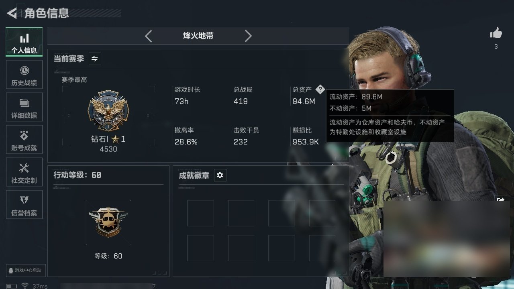Click the 行动等级 helicopter badge
This screenshot has width=514, height=289.
point(108,222)
